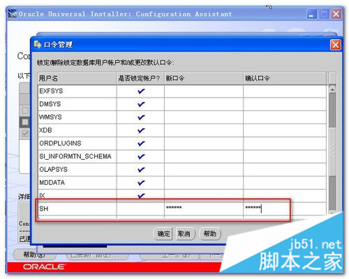Viewport: 349px width, 279px height.
Task: Click 确认口令 column header
Action: [x=285, y=78]
